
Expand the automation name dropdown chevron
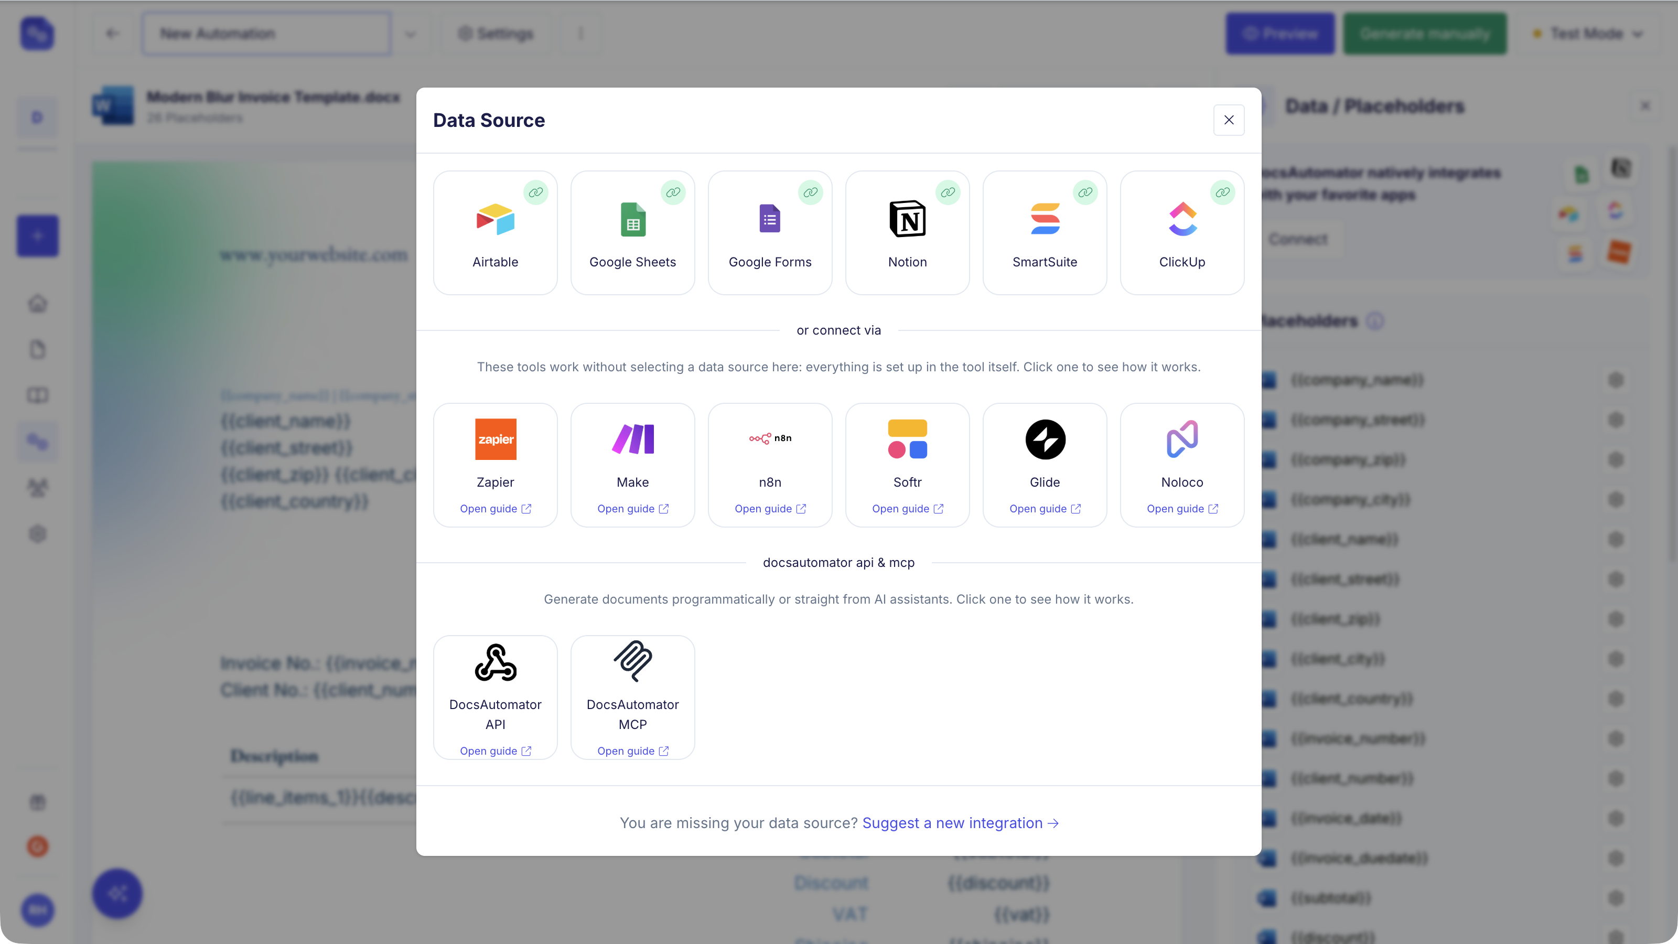coord(411,33)
